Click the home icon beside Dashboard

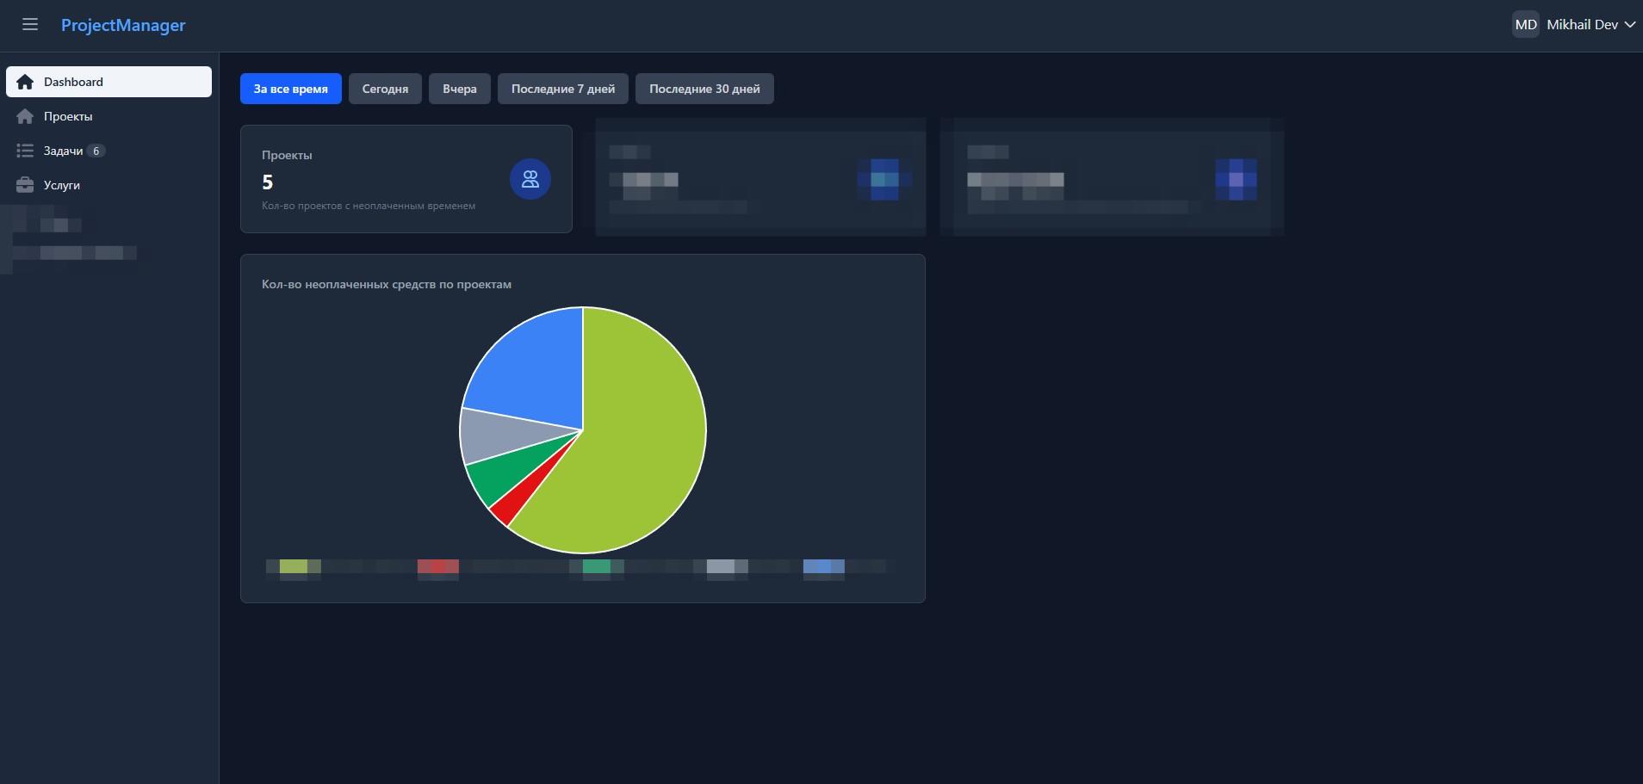(25, 82)
